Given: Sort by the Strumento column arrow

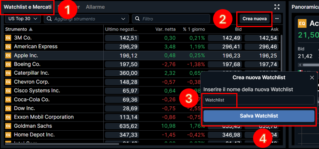Looking at the screenshot, I should pos(30,29).
